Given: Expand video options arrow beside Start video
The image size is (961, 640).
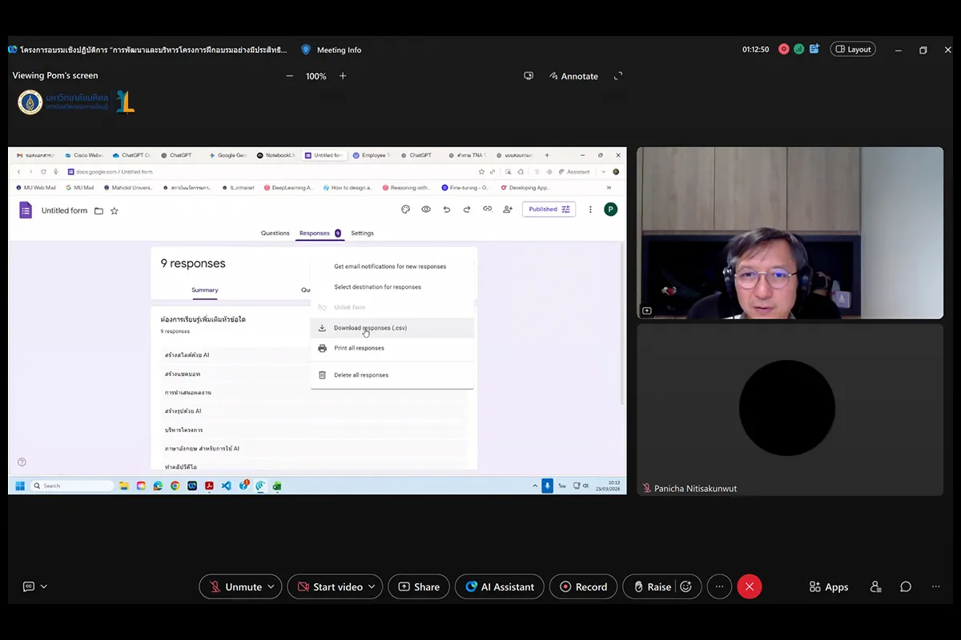Looking at the screenshot, I should pyautogui.click(x=372, y=586).
